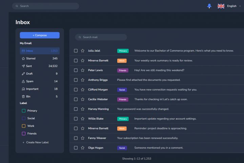Star Jullu Jalal's email
The image size is (244, 163).
pos(83,51)
